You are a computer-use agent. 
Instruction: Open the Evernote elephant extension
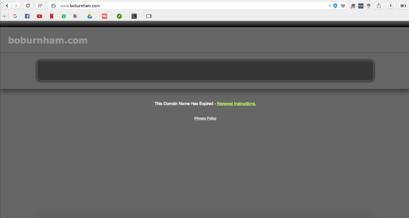(x=353, y=6)
